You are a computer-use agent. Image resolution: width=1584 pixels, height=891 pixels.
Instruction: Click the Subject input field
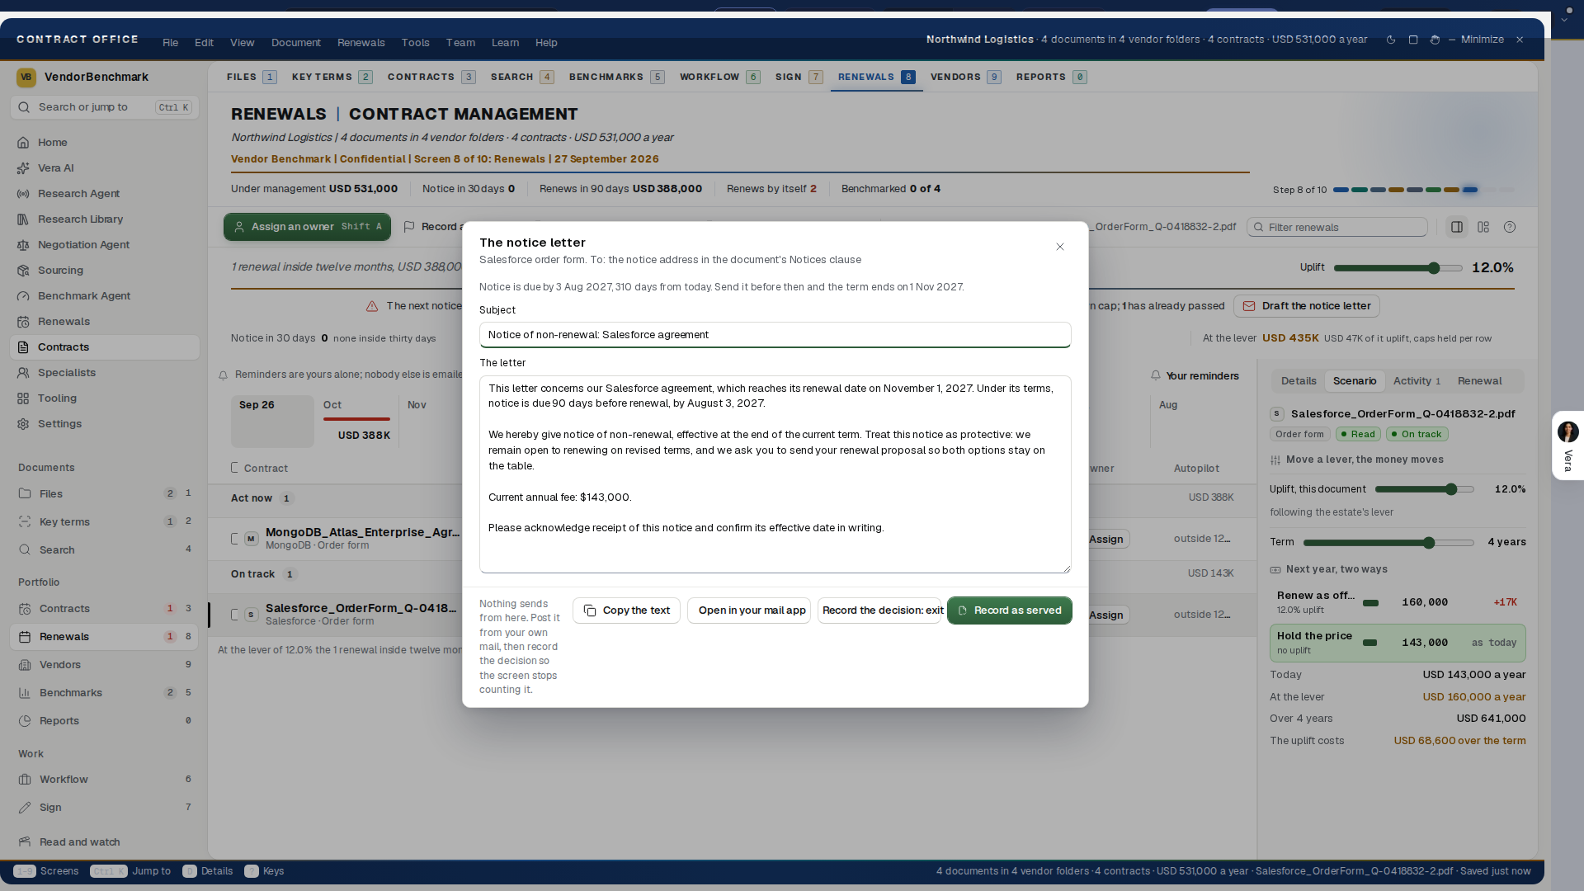775,335
